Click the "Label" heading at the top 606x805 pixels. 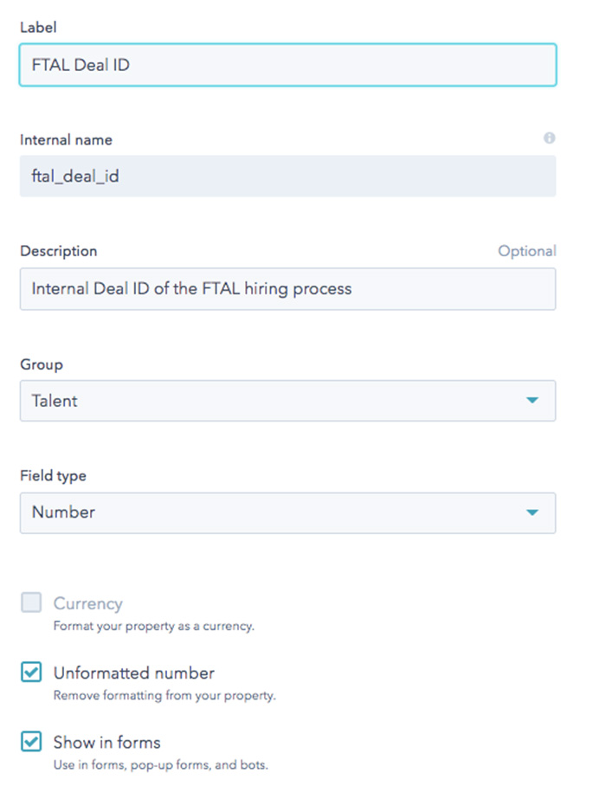click(x=38, y=27)
